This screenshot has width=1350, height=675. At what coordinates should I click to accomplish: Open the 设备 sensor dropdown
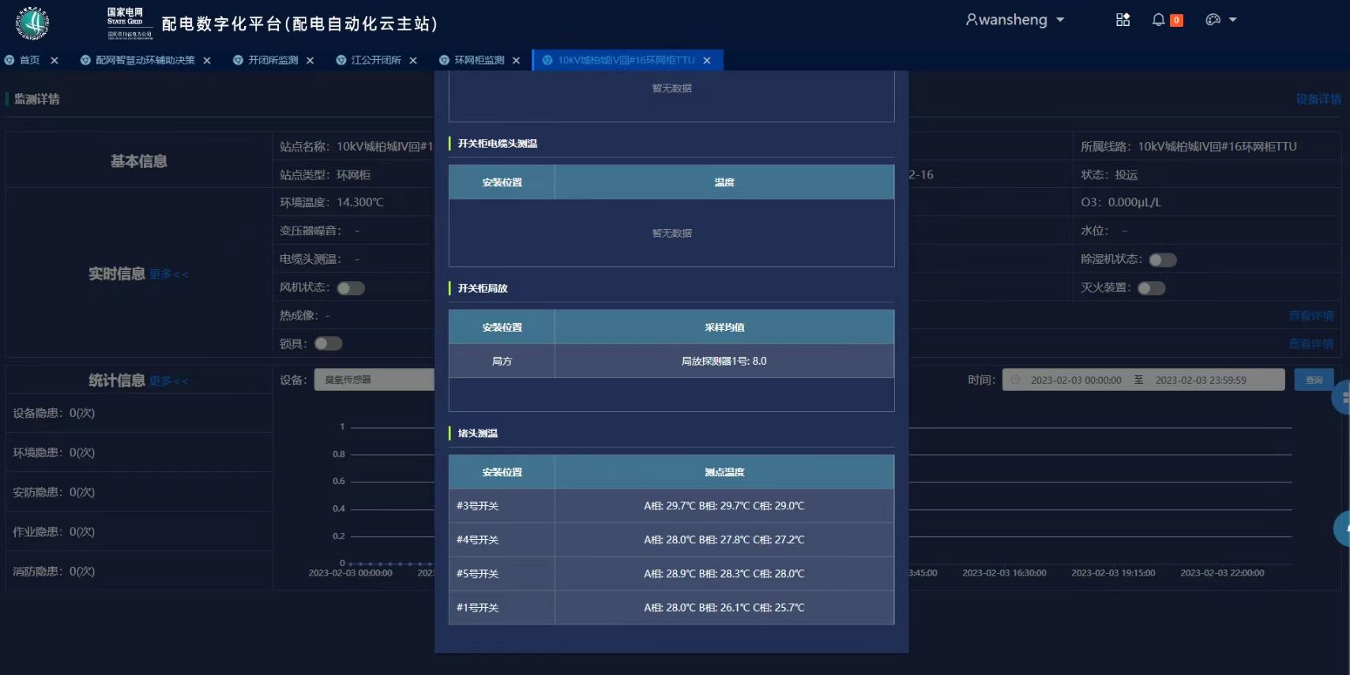374,380
